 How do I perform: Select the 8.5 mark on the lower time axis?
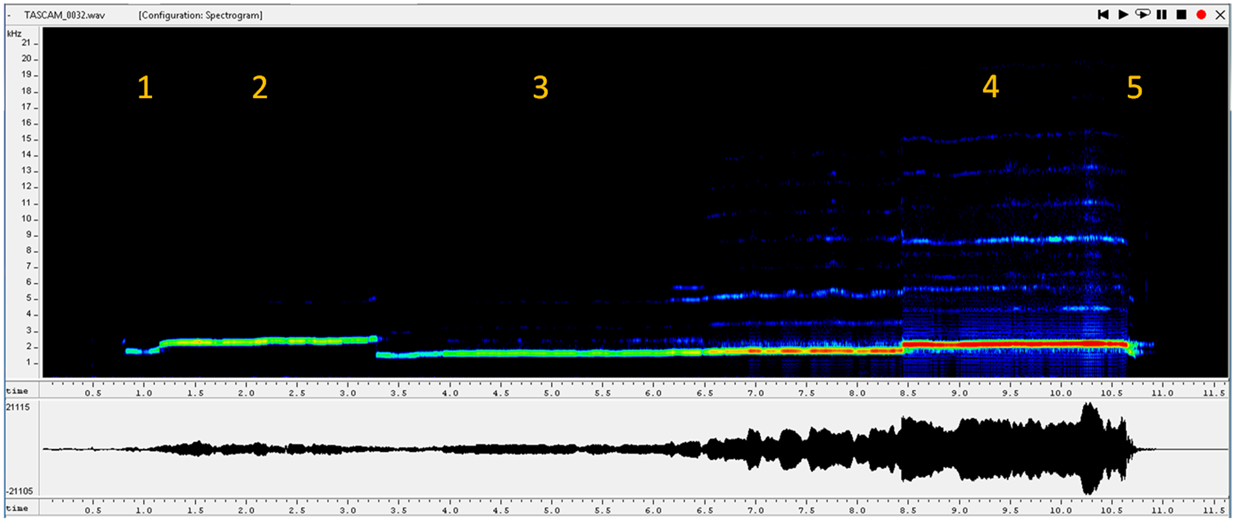pyautogui.click(x=908, y=510)
